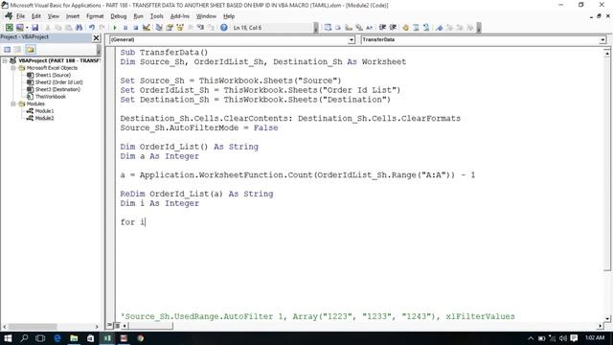
Task: Open Visual Basic Help question mark icon
Action: coord(223,28)
